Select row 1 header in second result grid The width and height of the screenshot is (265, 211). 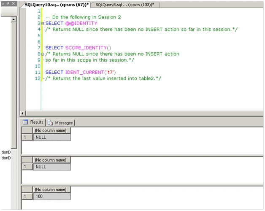coord(27,167)
